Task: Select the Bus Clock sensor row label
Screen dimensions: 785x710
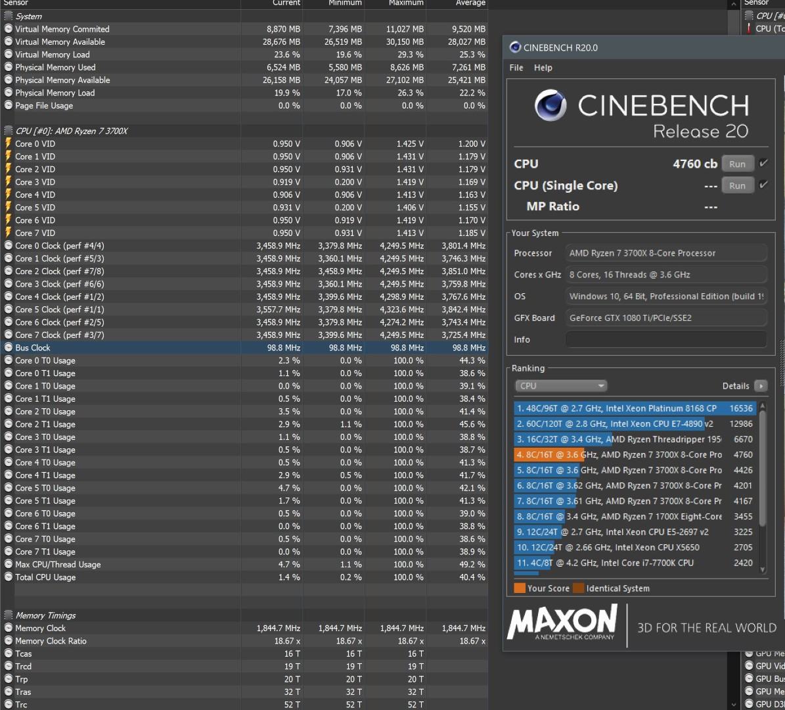Action: pos(33,348)
